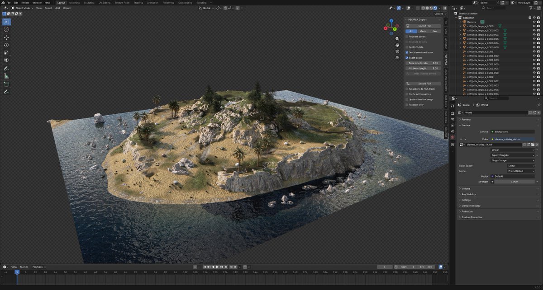The width and height of the screenshot is (543, 290).
Task: Uncheck the Scale down option
Action: click(407, 58)
